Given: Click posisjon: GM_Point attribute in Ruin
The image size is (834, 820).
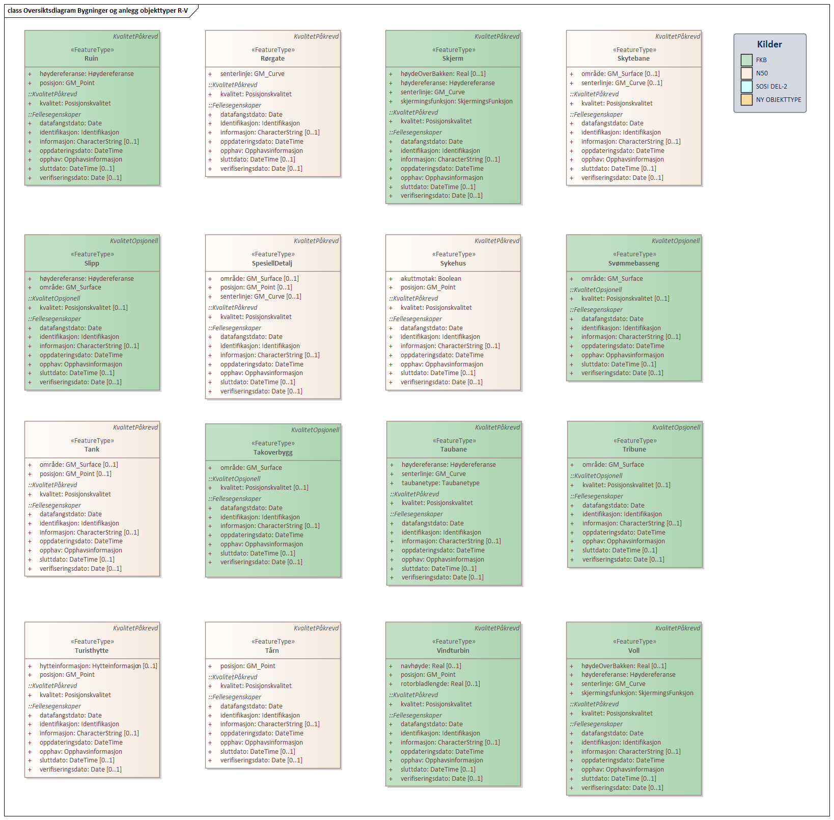Looking at the screenshot, I should (x=67, y=83).
